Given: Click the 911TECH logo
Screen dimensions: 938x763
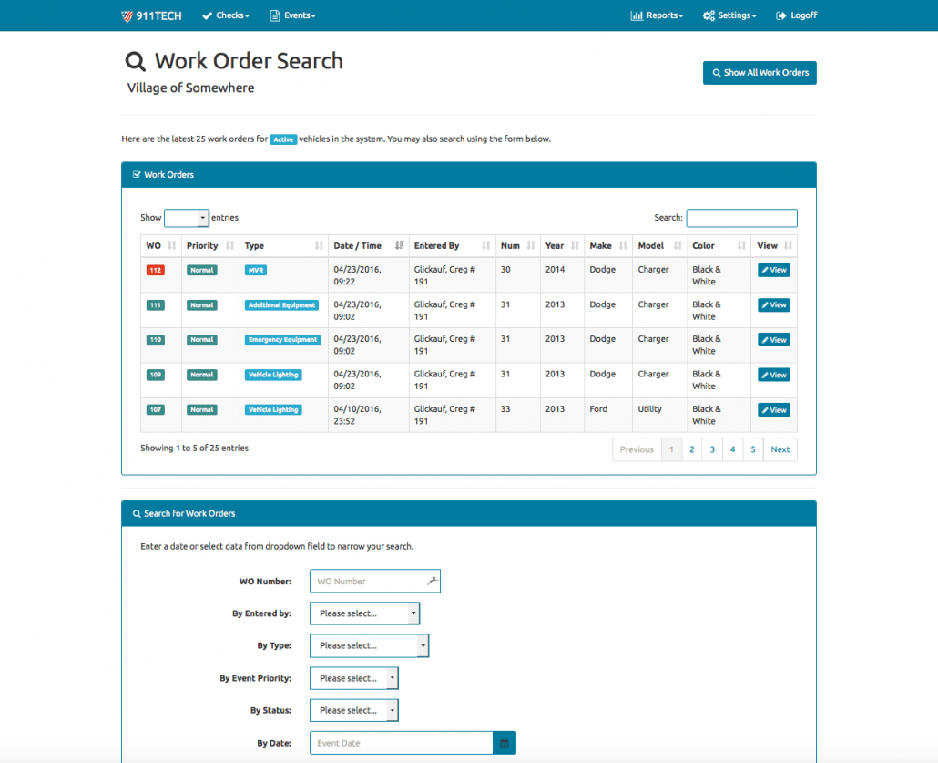Looking at the screenshot, I should [150, 15].
